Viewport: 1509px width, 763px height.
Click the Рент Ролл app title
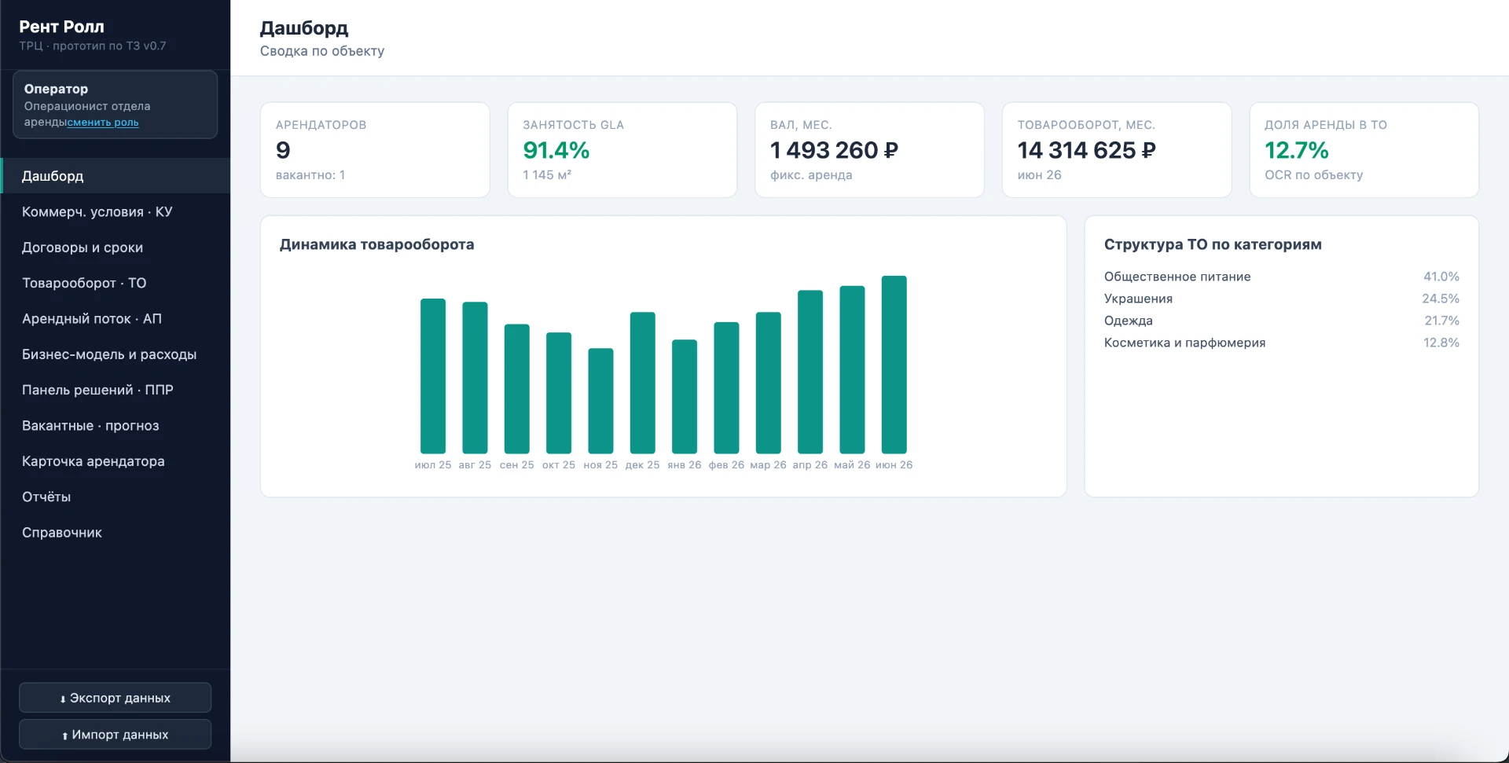61,27
